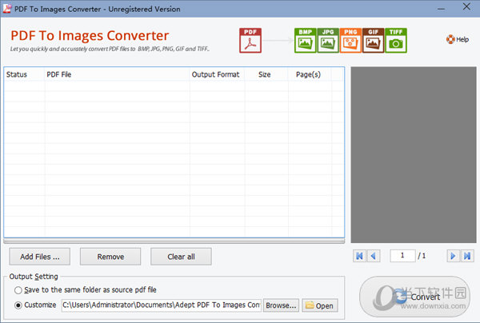The width and height of the screenshot is (480, 323).
Task: Click the JPG format icon
Action: [328, 40]
